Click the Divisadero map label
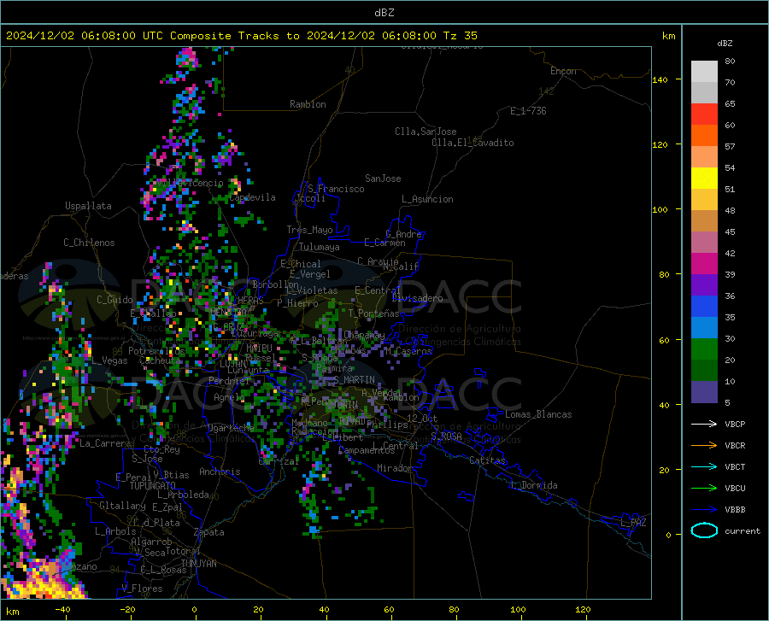This screenshot has height=621, width=769. point(417,298)
